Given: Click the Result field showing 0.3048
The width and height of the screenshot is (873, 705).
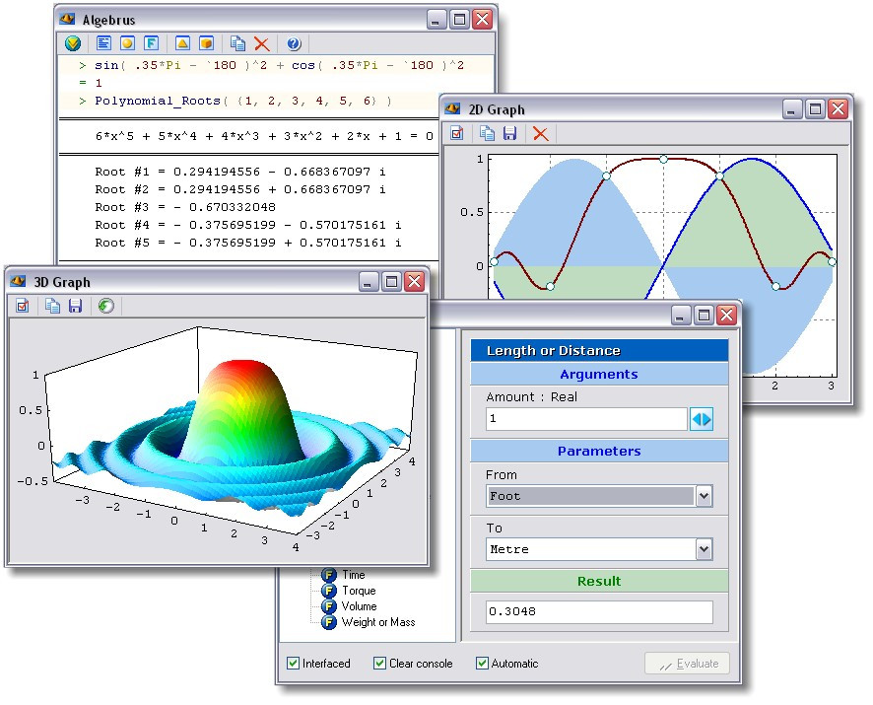Looking at the screenshot, I should pos(599,612).
